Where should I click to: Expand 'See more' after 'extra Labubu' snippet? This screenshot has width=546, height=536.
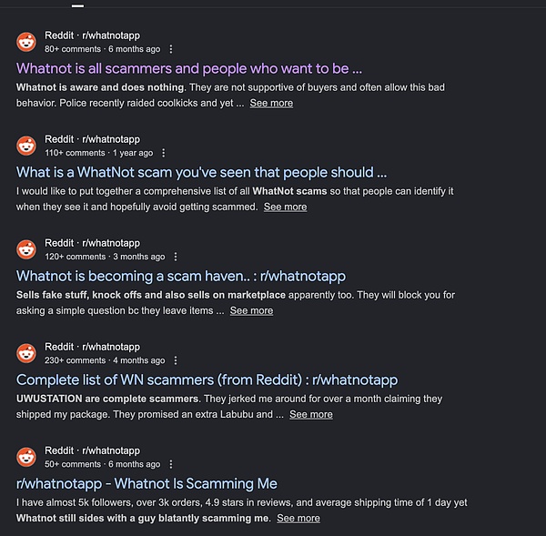[310, 415]
